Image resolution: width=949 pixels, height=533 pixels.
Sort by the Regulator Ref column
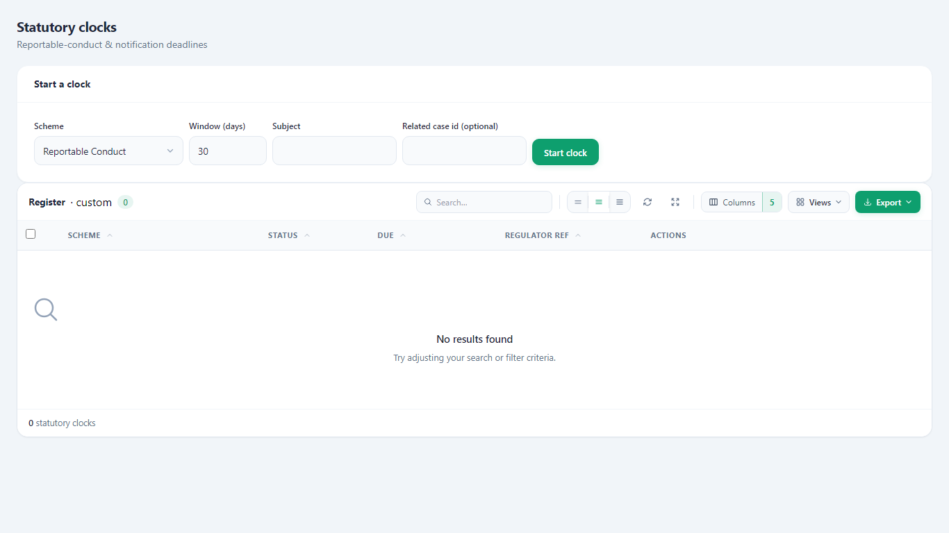543,235
